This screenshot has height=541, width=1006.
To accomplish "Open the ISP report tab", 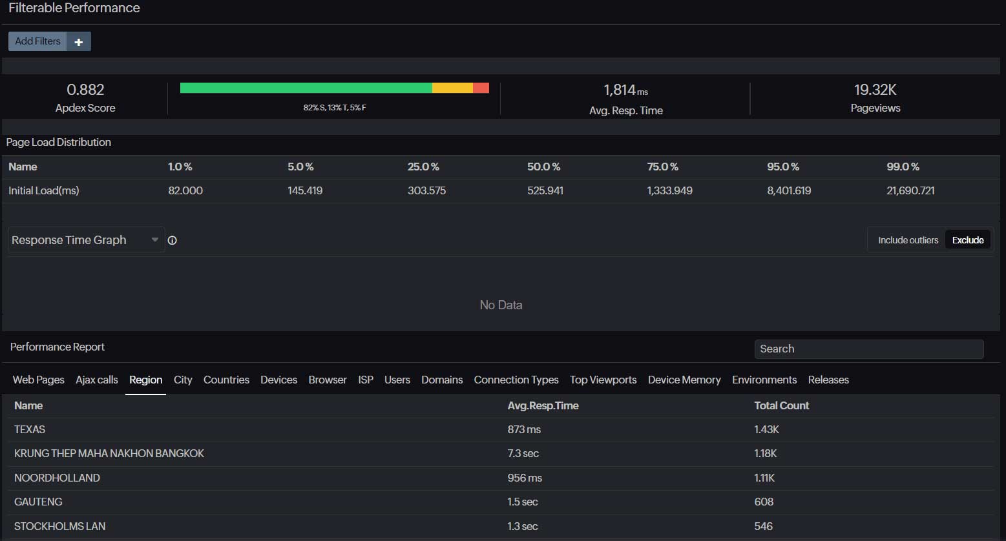I will [365, 380].
